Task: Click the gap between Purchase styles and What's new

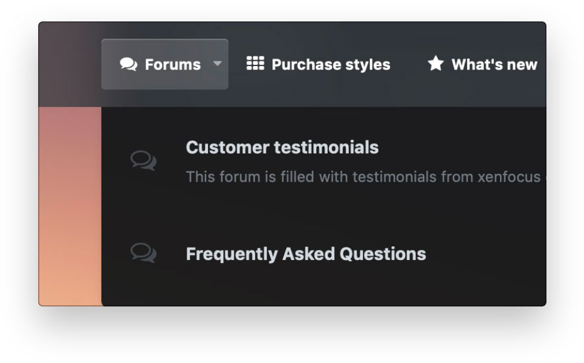Action: point(409,64)
